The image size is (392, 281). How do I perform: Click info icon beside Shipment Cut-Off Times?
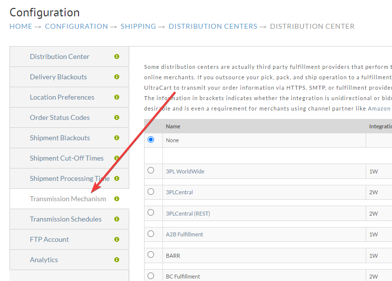117,158
